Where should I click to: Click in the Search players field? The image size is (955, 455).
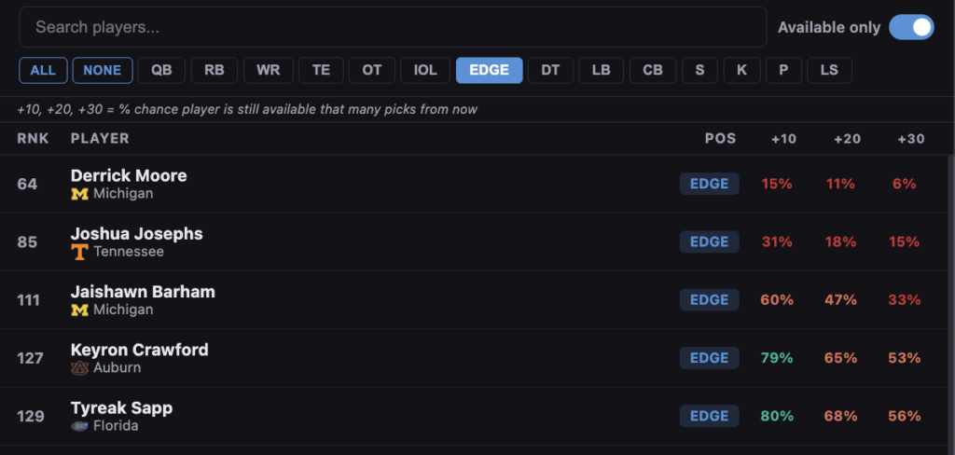click(392, 27)
